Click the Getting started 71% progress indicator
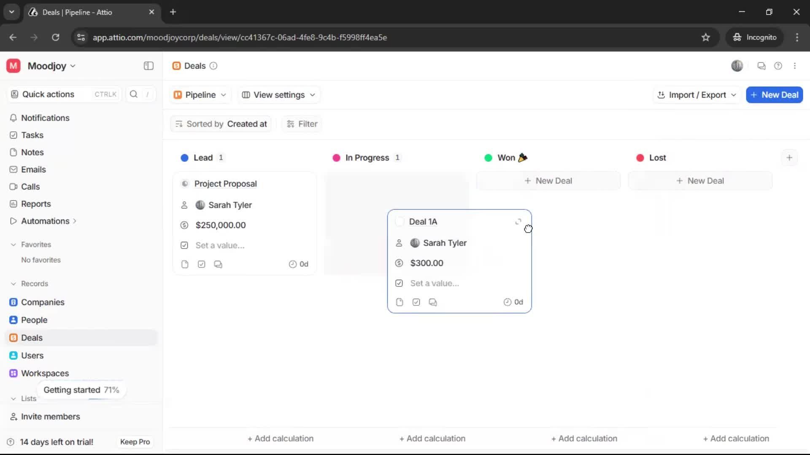Viewport: 810px width, 455px height. (81, 390)
